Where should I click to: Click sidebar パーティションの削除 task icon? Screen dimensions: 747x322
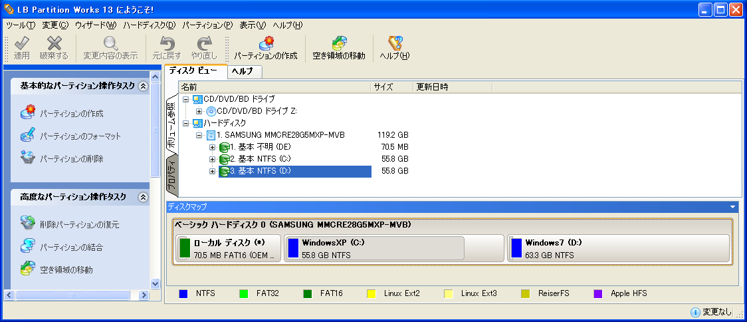pyautogui.click(x=28, y=158)
